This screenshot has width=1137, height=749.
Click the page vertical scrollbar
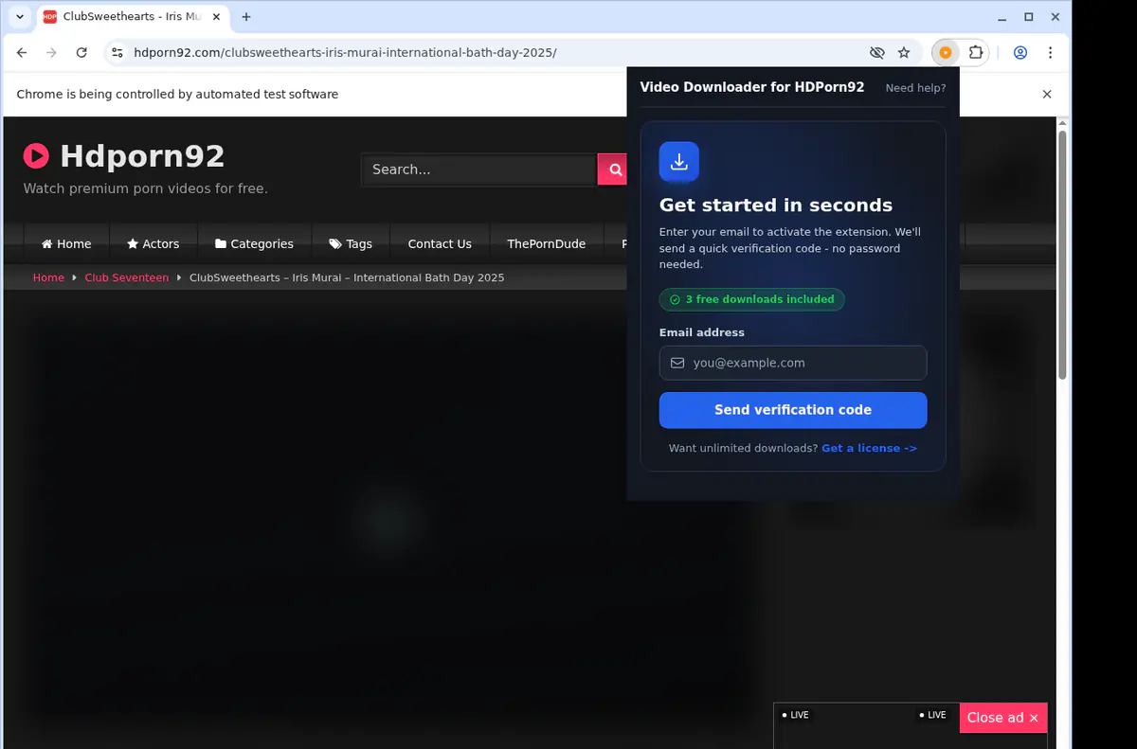1062,256
